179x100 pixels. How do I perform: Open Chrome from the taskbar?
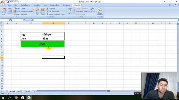16,97
